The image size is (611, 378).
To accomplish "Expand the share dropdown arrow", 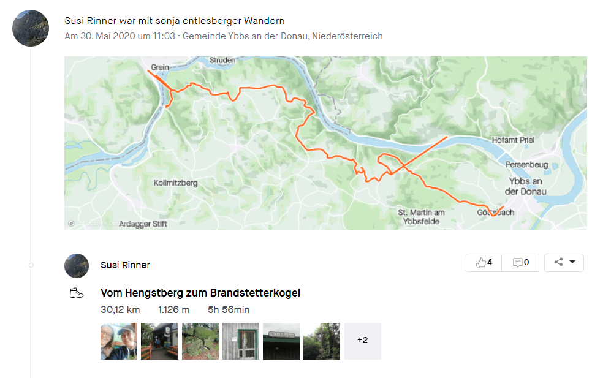I will coord(572,262).
